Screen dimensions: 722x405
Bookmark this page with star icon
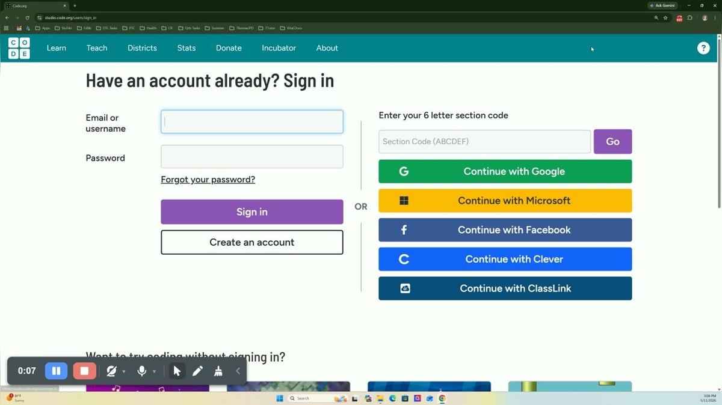pyautogui.click(x=665, y=18)
